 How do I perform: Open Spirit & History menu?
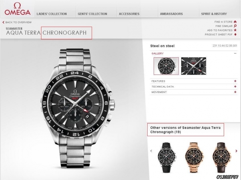click(214, 14)
